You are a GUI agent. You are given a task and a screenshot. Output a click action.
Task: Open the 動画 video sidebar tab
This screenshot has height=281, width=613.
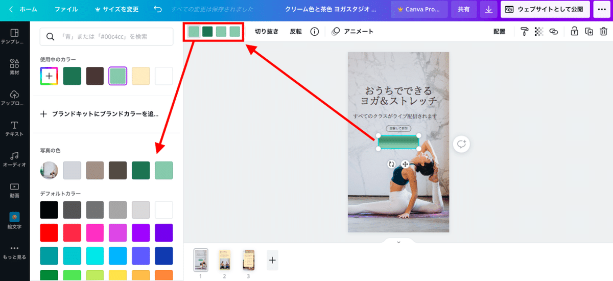[x=14, y=191]
